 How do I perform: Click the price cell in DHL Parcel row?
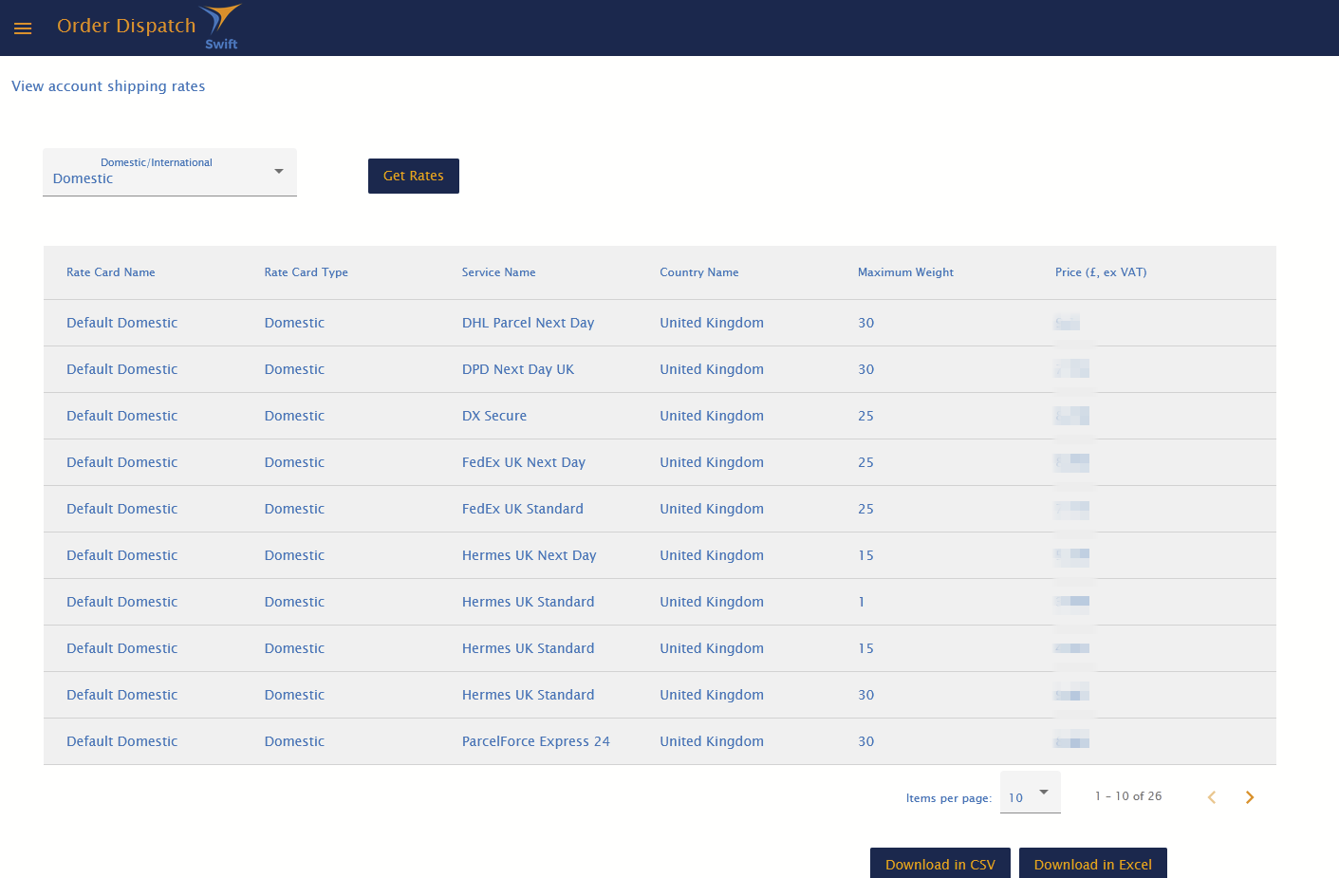point(1068,323)
